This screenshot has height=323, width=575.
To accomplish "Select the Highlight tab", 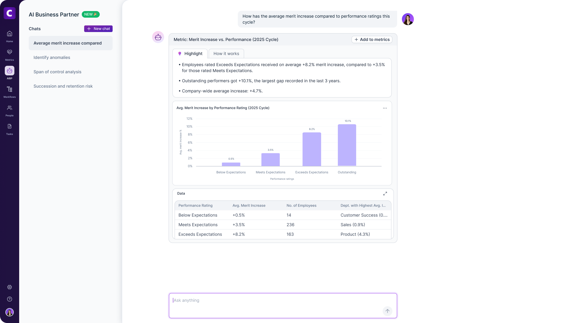I will (190, 54).
